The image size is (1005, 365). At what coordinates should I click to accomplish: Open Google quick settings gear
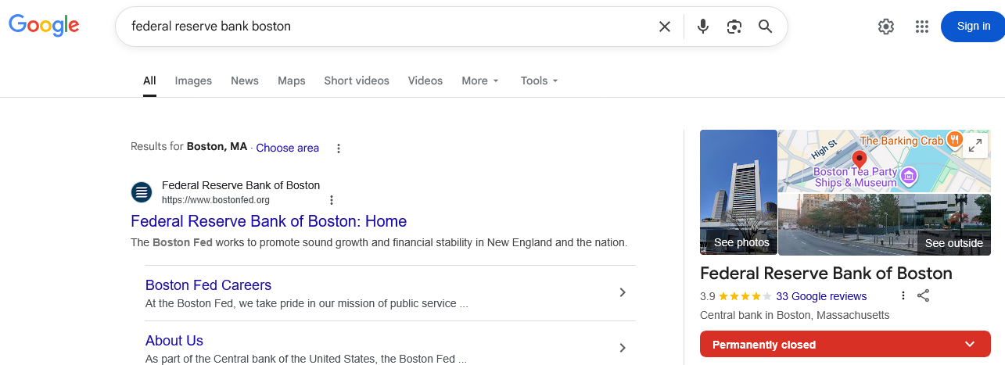point(885,27)
